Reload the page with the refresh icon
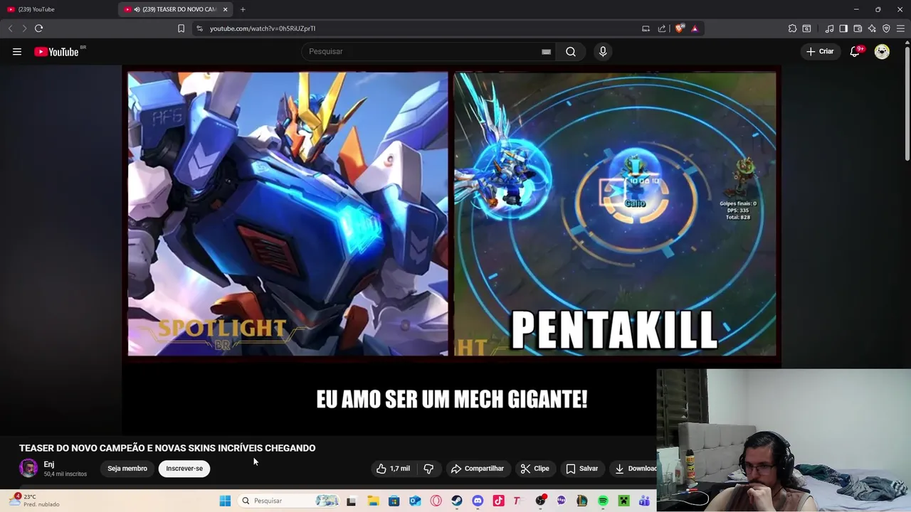This screenshot has height=512, width=911. pos(38,28)
